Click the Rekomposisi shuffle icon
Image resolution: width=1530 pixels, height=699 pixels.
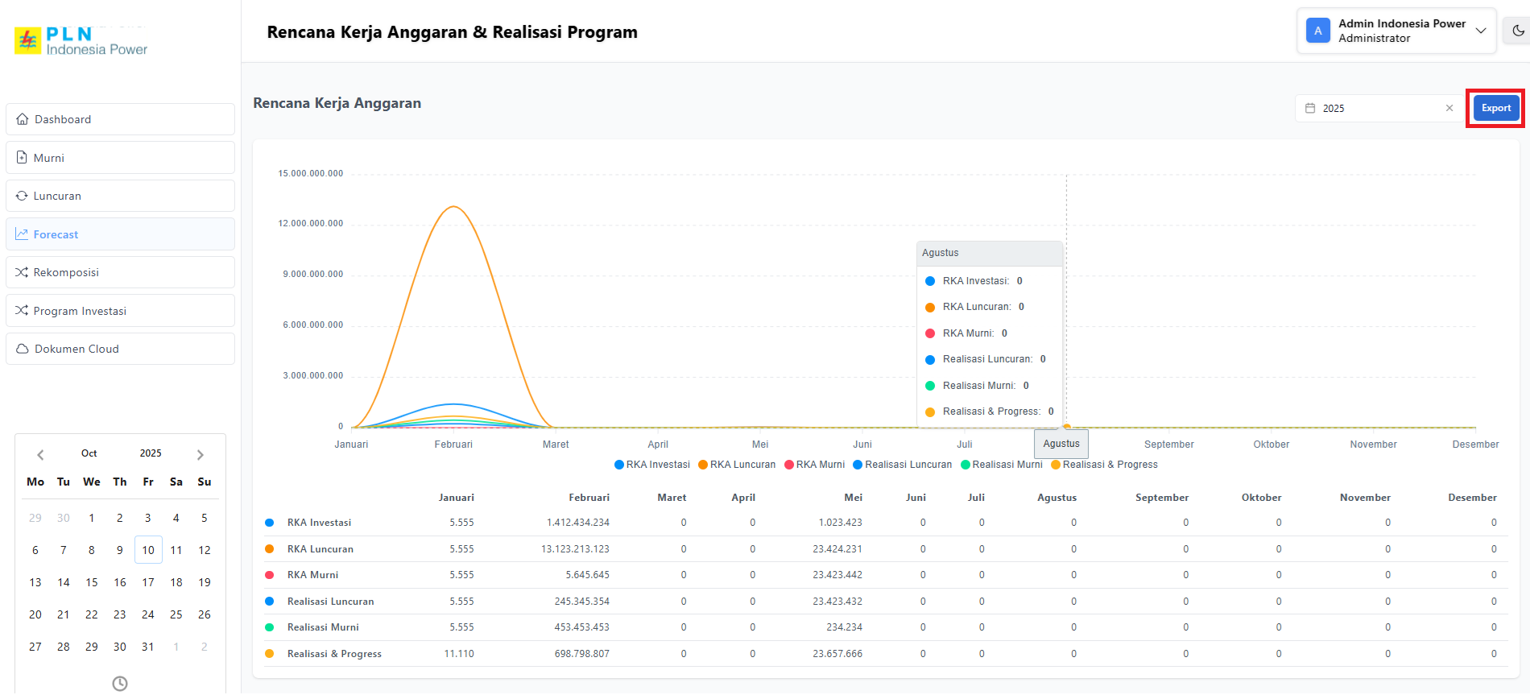[x=22, y=272]
